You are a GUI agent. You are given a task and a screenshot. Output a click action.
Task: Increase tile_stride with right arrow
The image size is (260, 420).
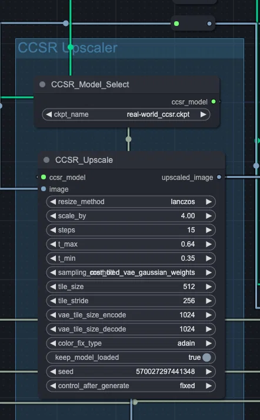(x=209, y=301)
